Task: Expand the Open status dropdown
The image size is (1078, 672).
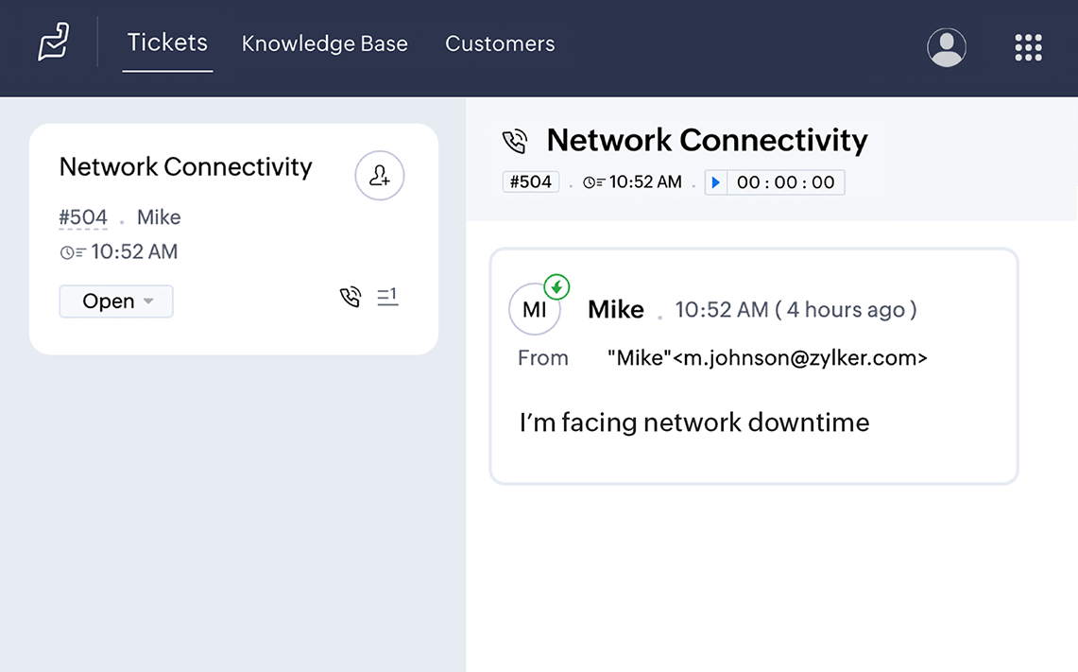Action: click(115, 302)
